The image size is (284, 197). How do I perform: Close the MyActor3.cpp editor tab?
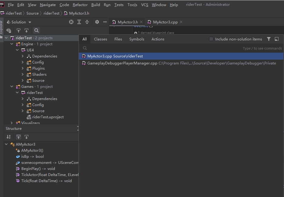pyautogui.click(x=181, y=22)
